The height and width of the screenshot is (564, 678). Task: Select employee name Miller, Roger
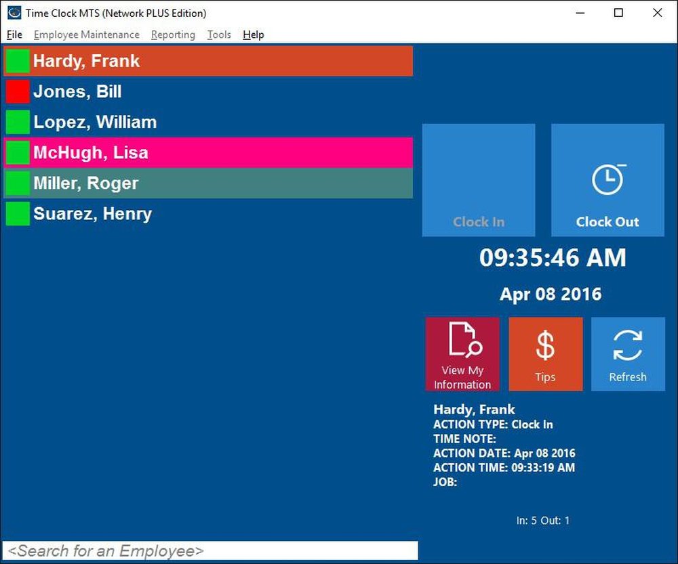point(86,183)
